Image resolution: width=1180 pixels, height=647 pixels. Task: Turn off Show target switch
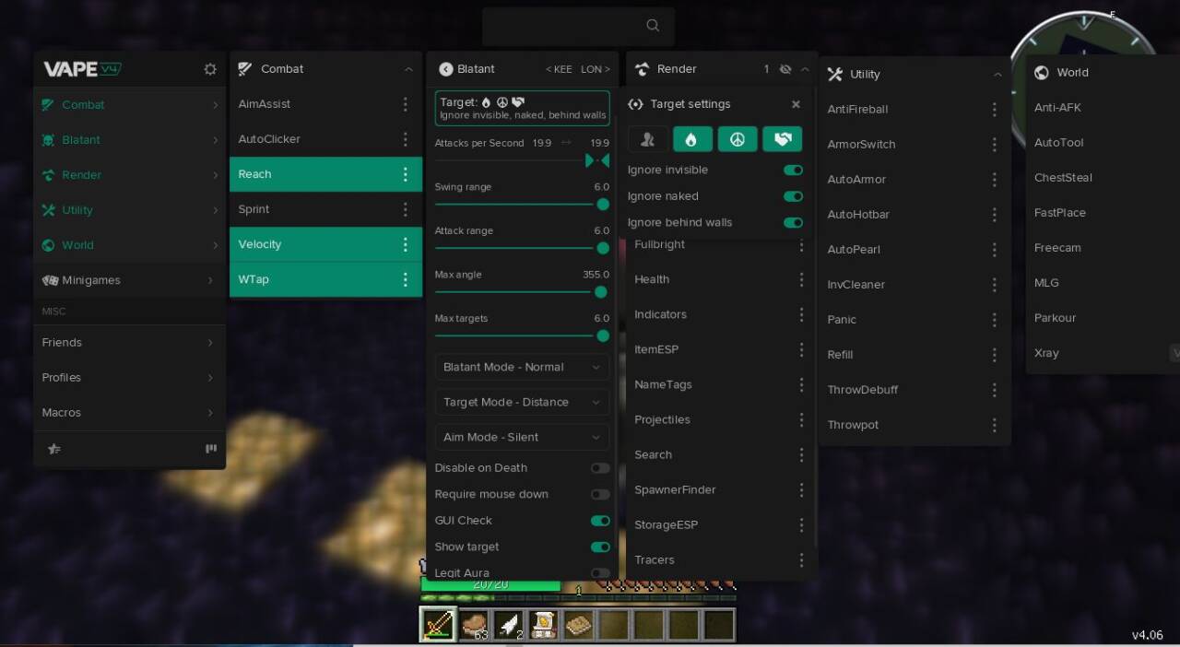[x=600, y=547]
